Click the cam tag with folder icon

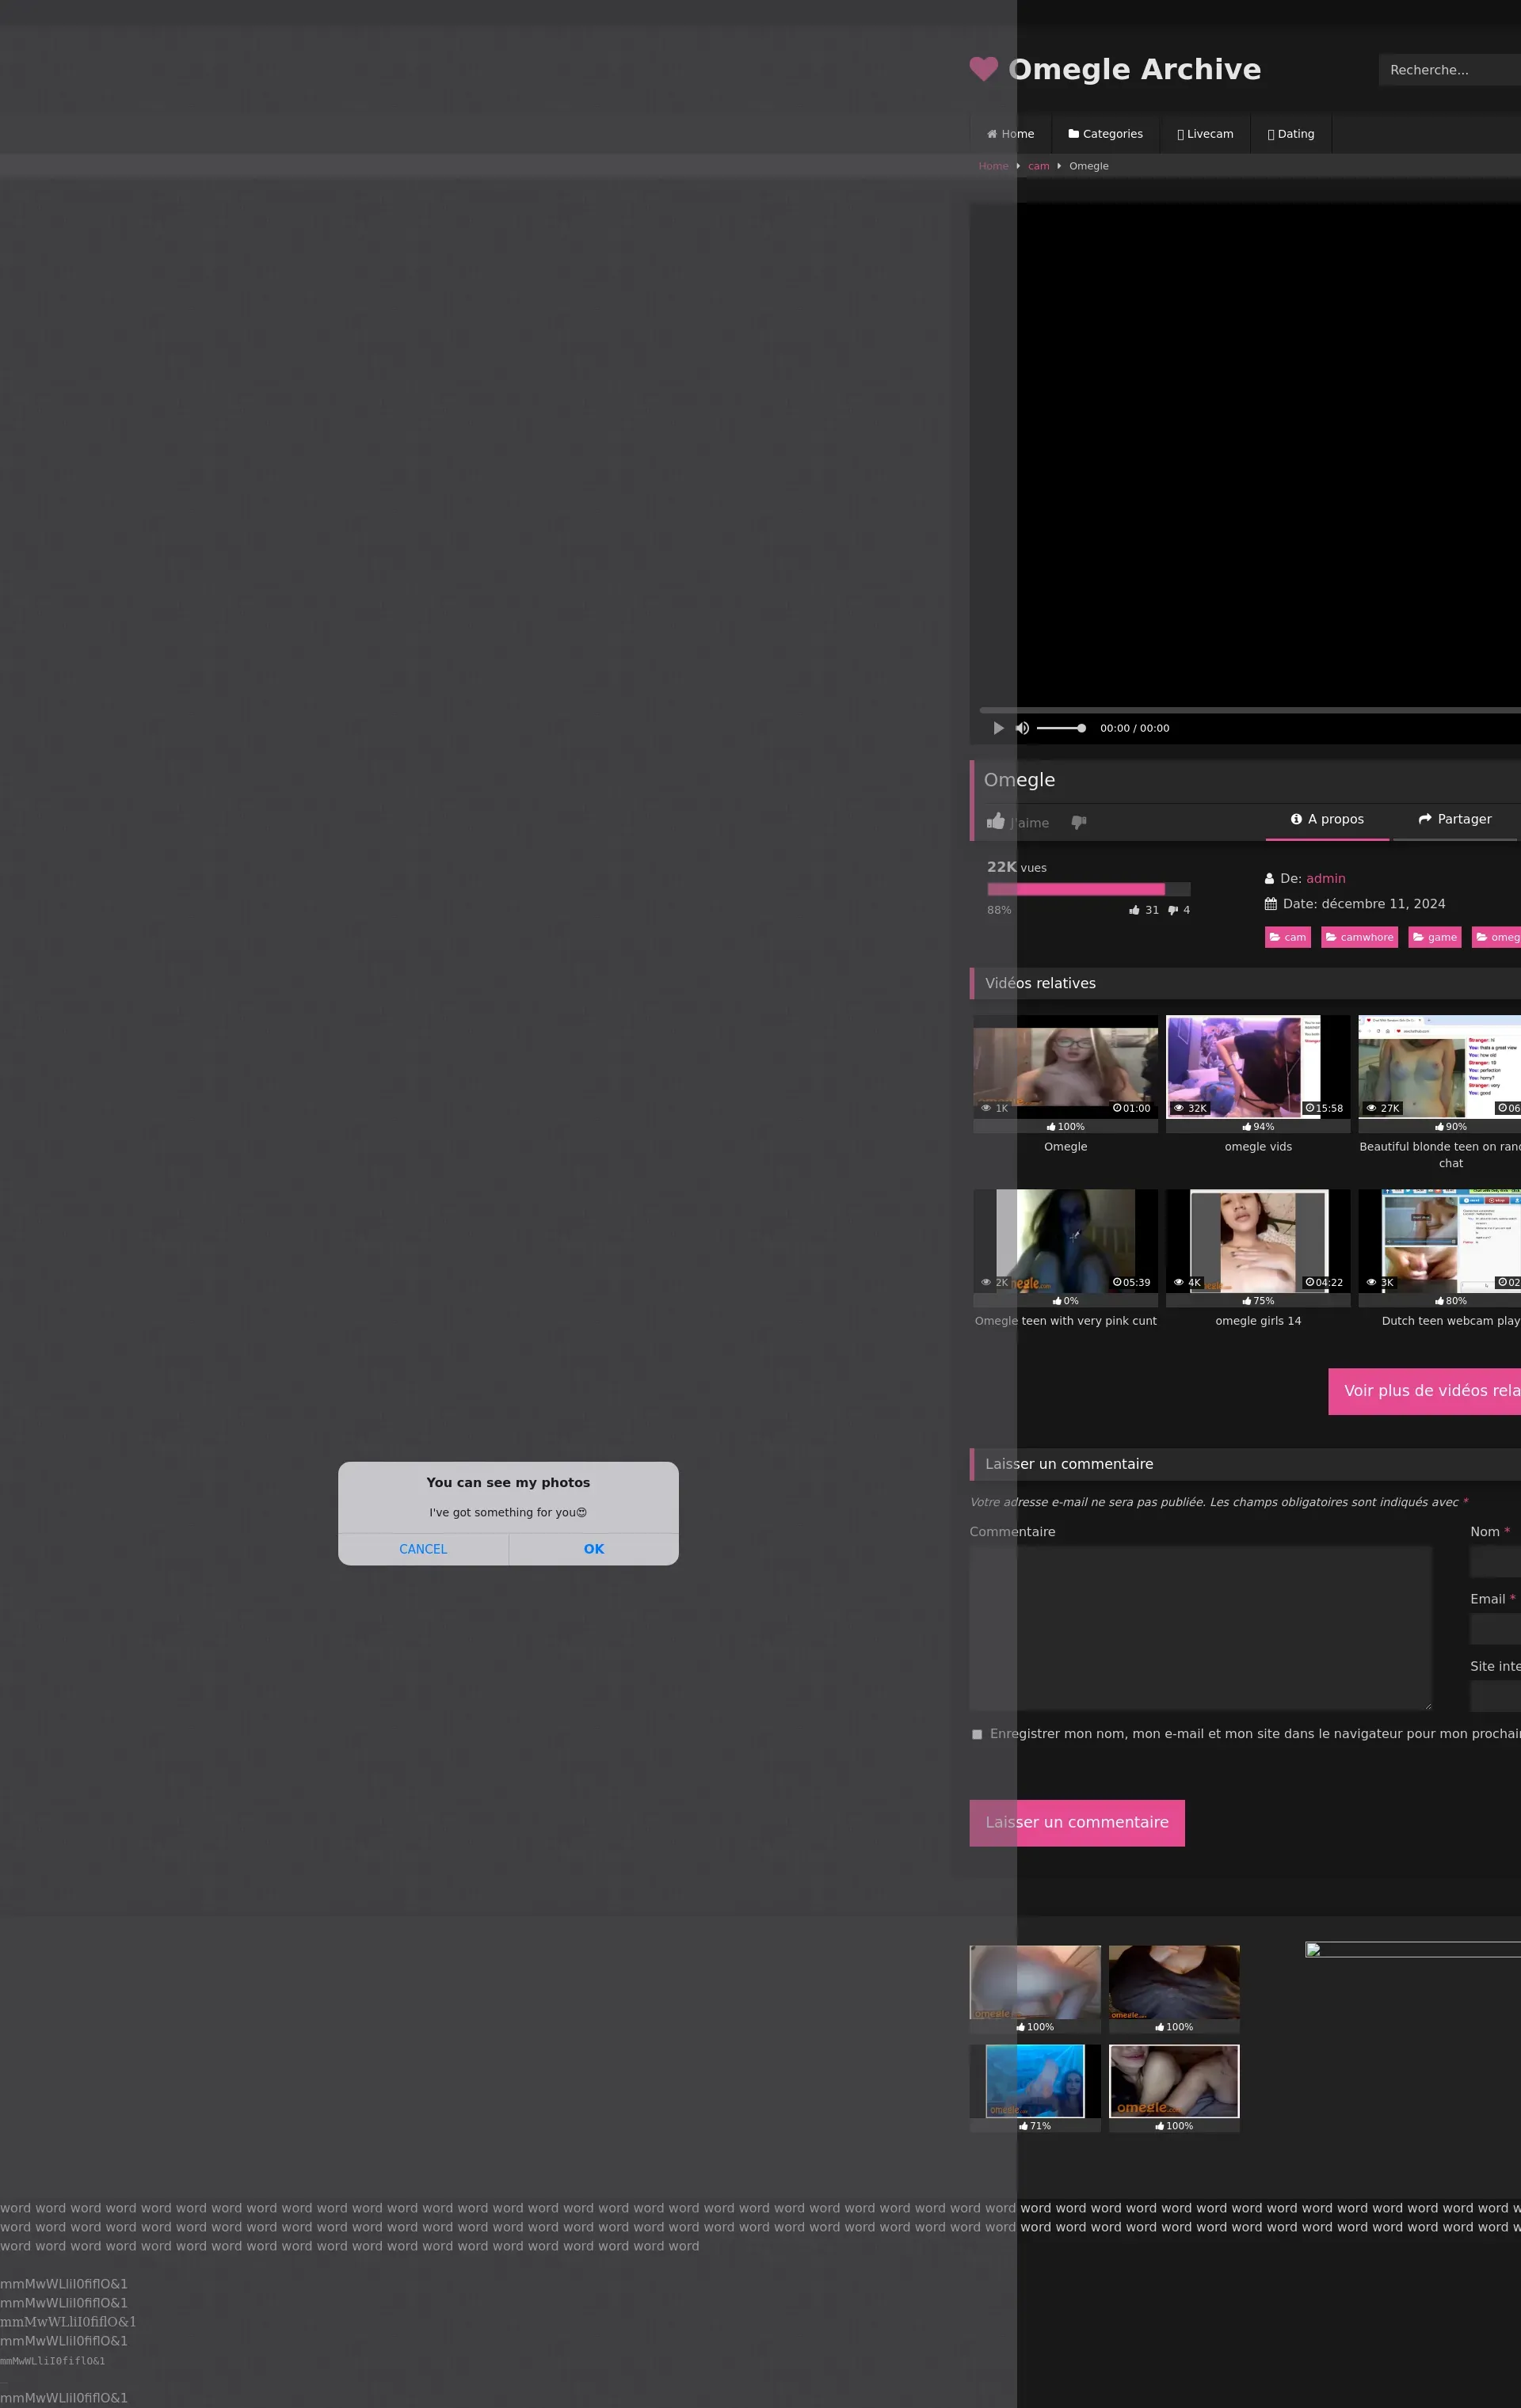[x=1288, y=937]
